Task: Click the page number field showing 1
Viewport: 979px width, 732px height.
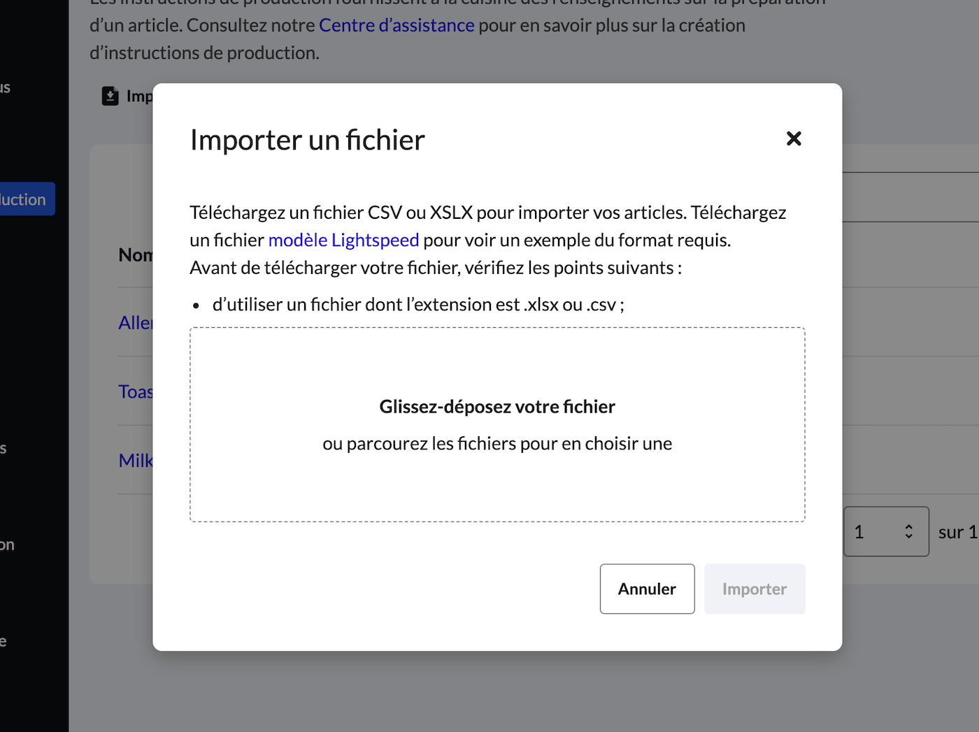Action: (886, 531)
